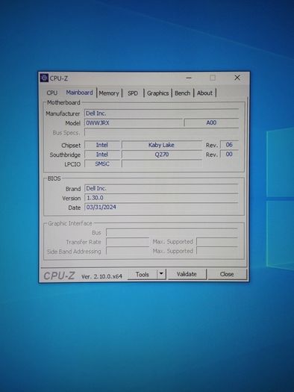Close CPU-Z with the X icon
This screenshot has width=294, height=392.
[x=237, y=78]
